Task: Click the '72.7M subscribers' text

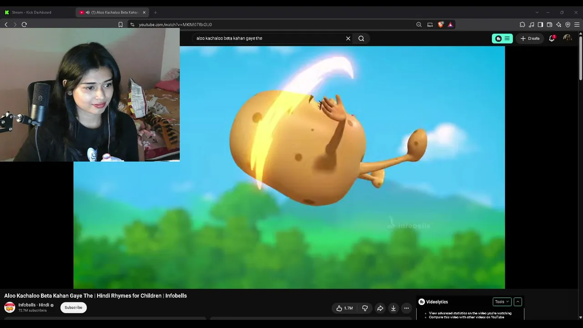Action: (32, 311)
